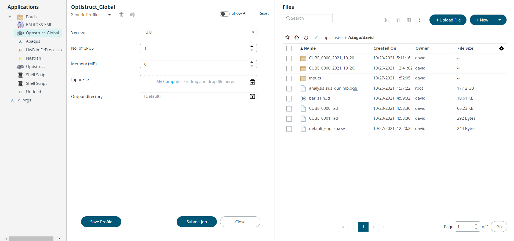Click the Submit Job button
Viewport: 514px width, 241px height.
[x=197, y=222]
